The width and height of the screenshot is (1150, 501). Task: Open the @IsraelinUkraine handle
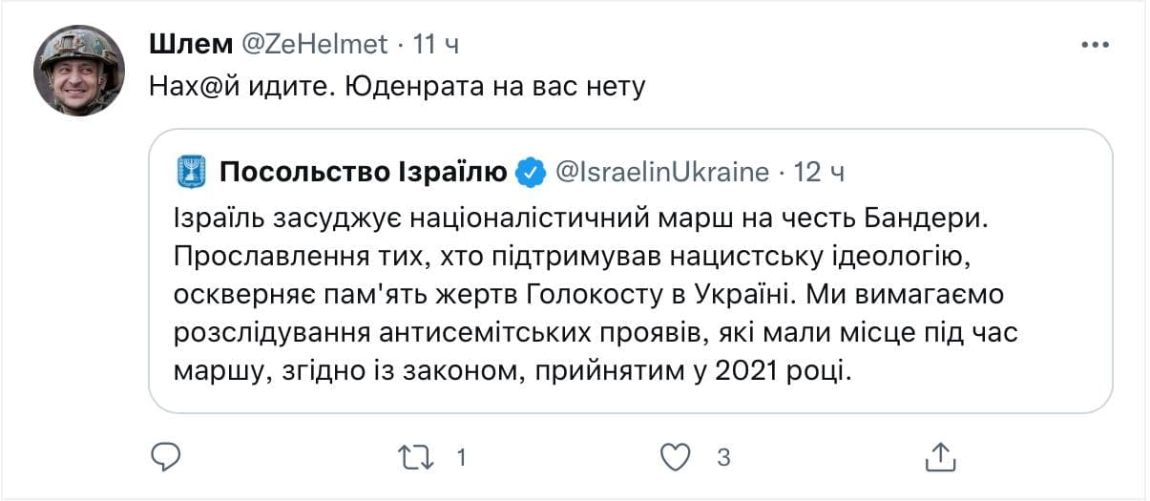pyautogui.click(x=660, y=173)
